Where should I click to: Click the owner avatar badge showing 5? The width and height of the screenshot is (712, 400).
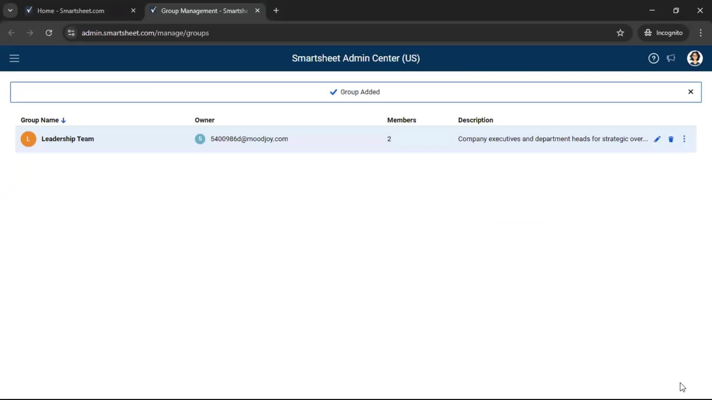click(x=200, y=139)
